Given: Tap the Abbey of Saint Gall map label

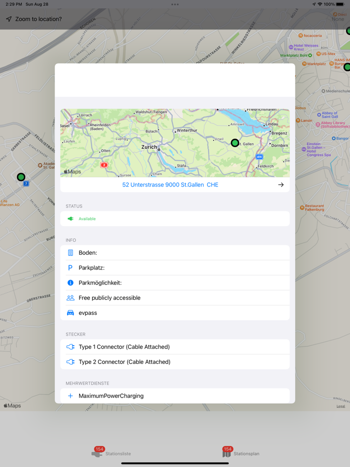Looking at the screenshot, I should point(327,114).
